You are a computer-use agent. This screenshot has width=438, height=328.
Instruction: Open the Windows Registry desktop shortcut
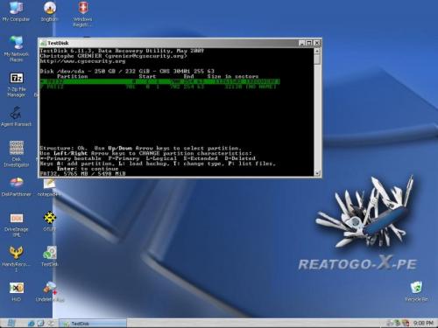(83, 14)
